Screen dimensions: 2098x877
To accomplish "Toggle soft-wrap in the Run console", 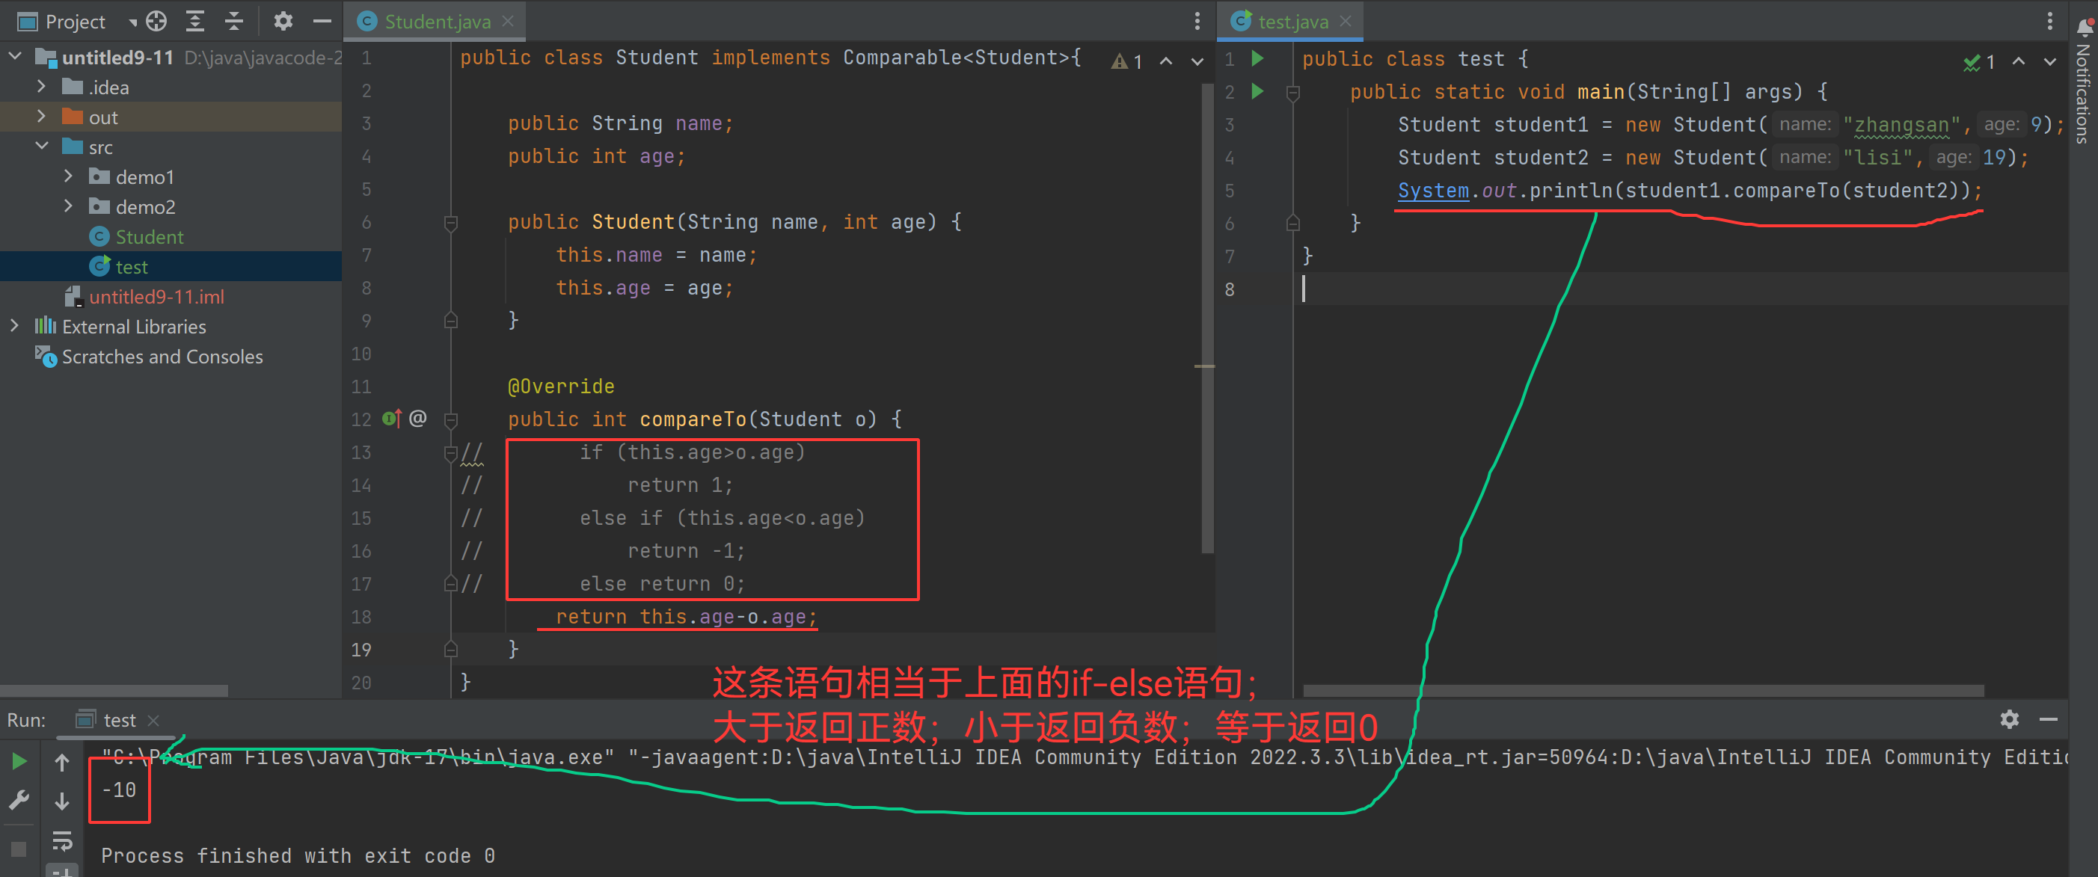I will click(x=63, y=841).
